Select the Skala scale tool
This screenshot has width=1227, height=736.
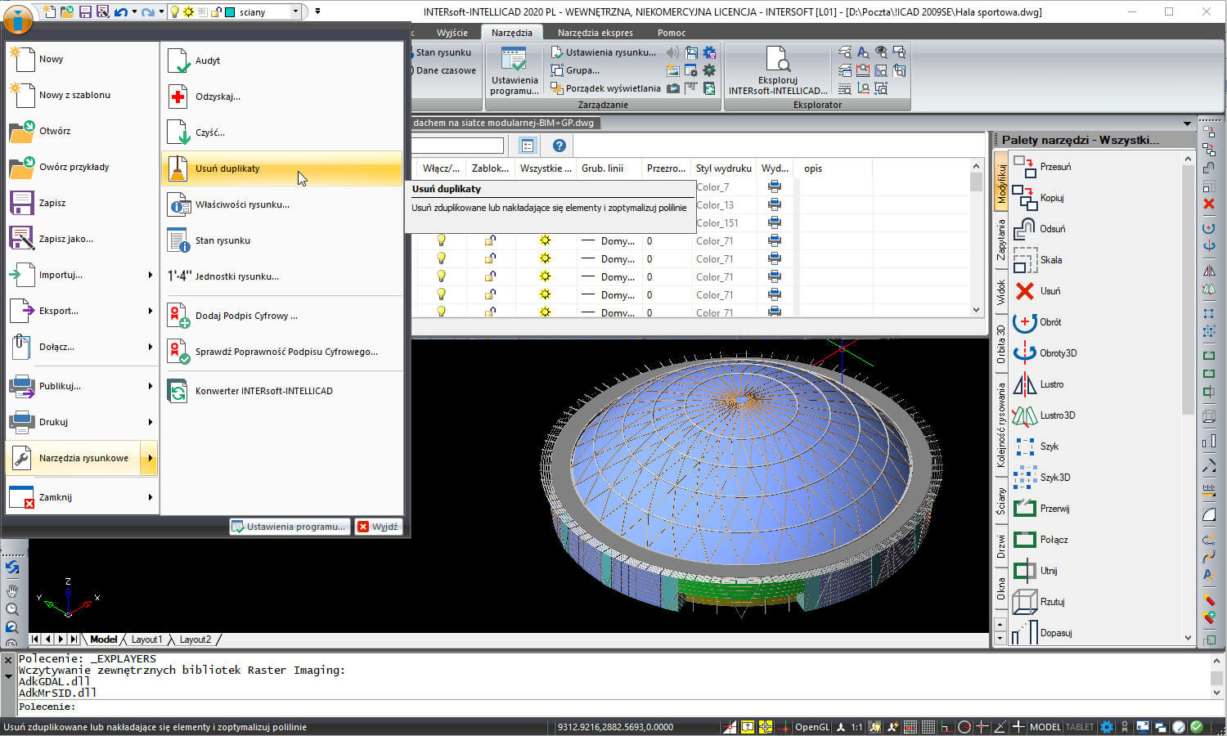pos(1038,260)
